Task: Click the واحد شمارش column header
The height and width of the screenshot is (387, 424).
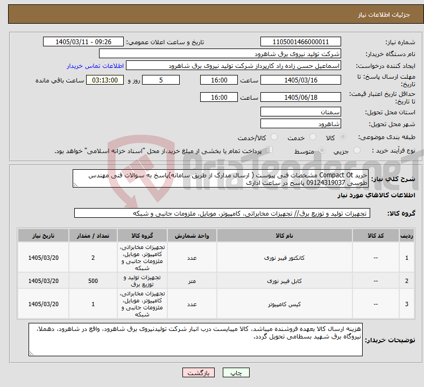Action: tap(192, 236)
